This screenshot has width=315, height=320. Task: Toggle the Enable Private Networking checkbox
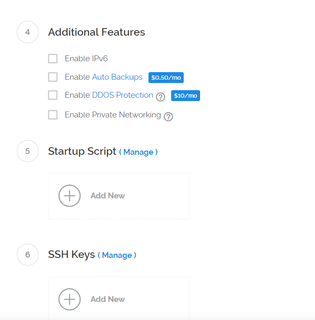click(53, 114)
